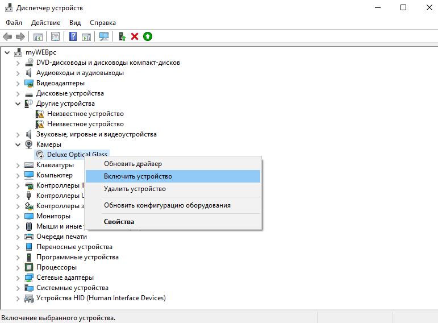
Task: Open the Файл menu
Action: pos(14,23)
